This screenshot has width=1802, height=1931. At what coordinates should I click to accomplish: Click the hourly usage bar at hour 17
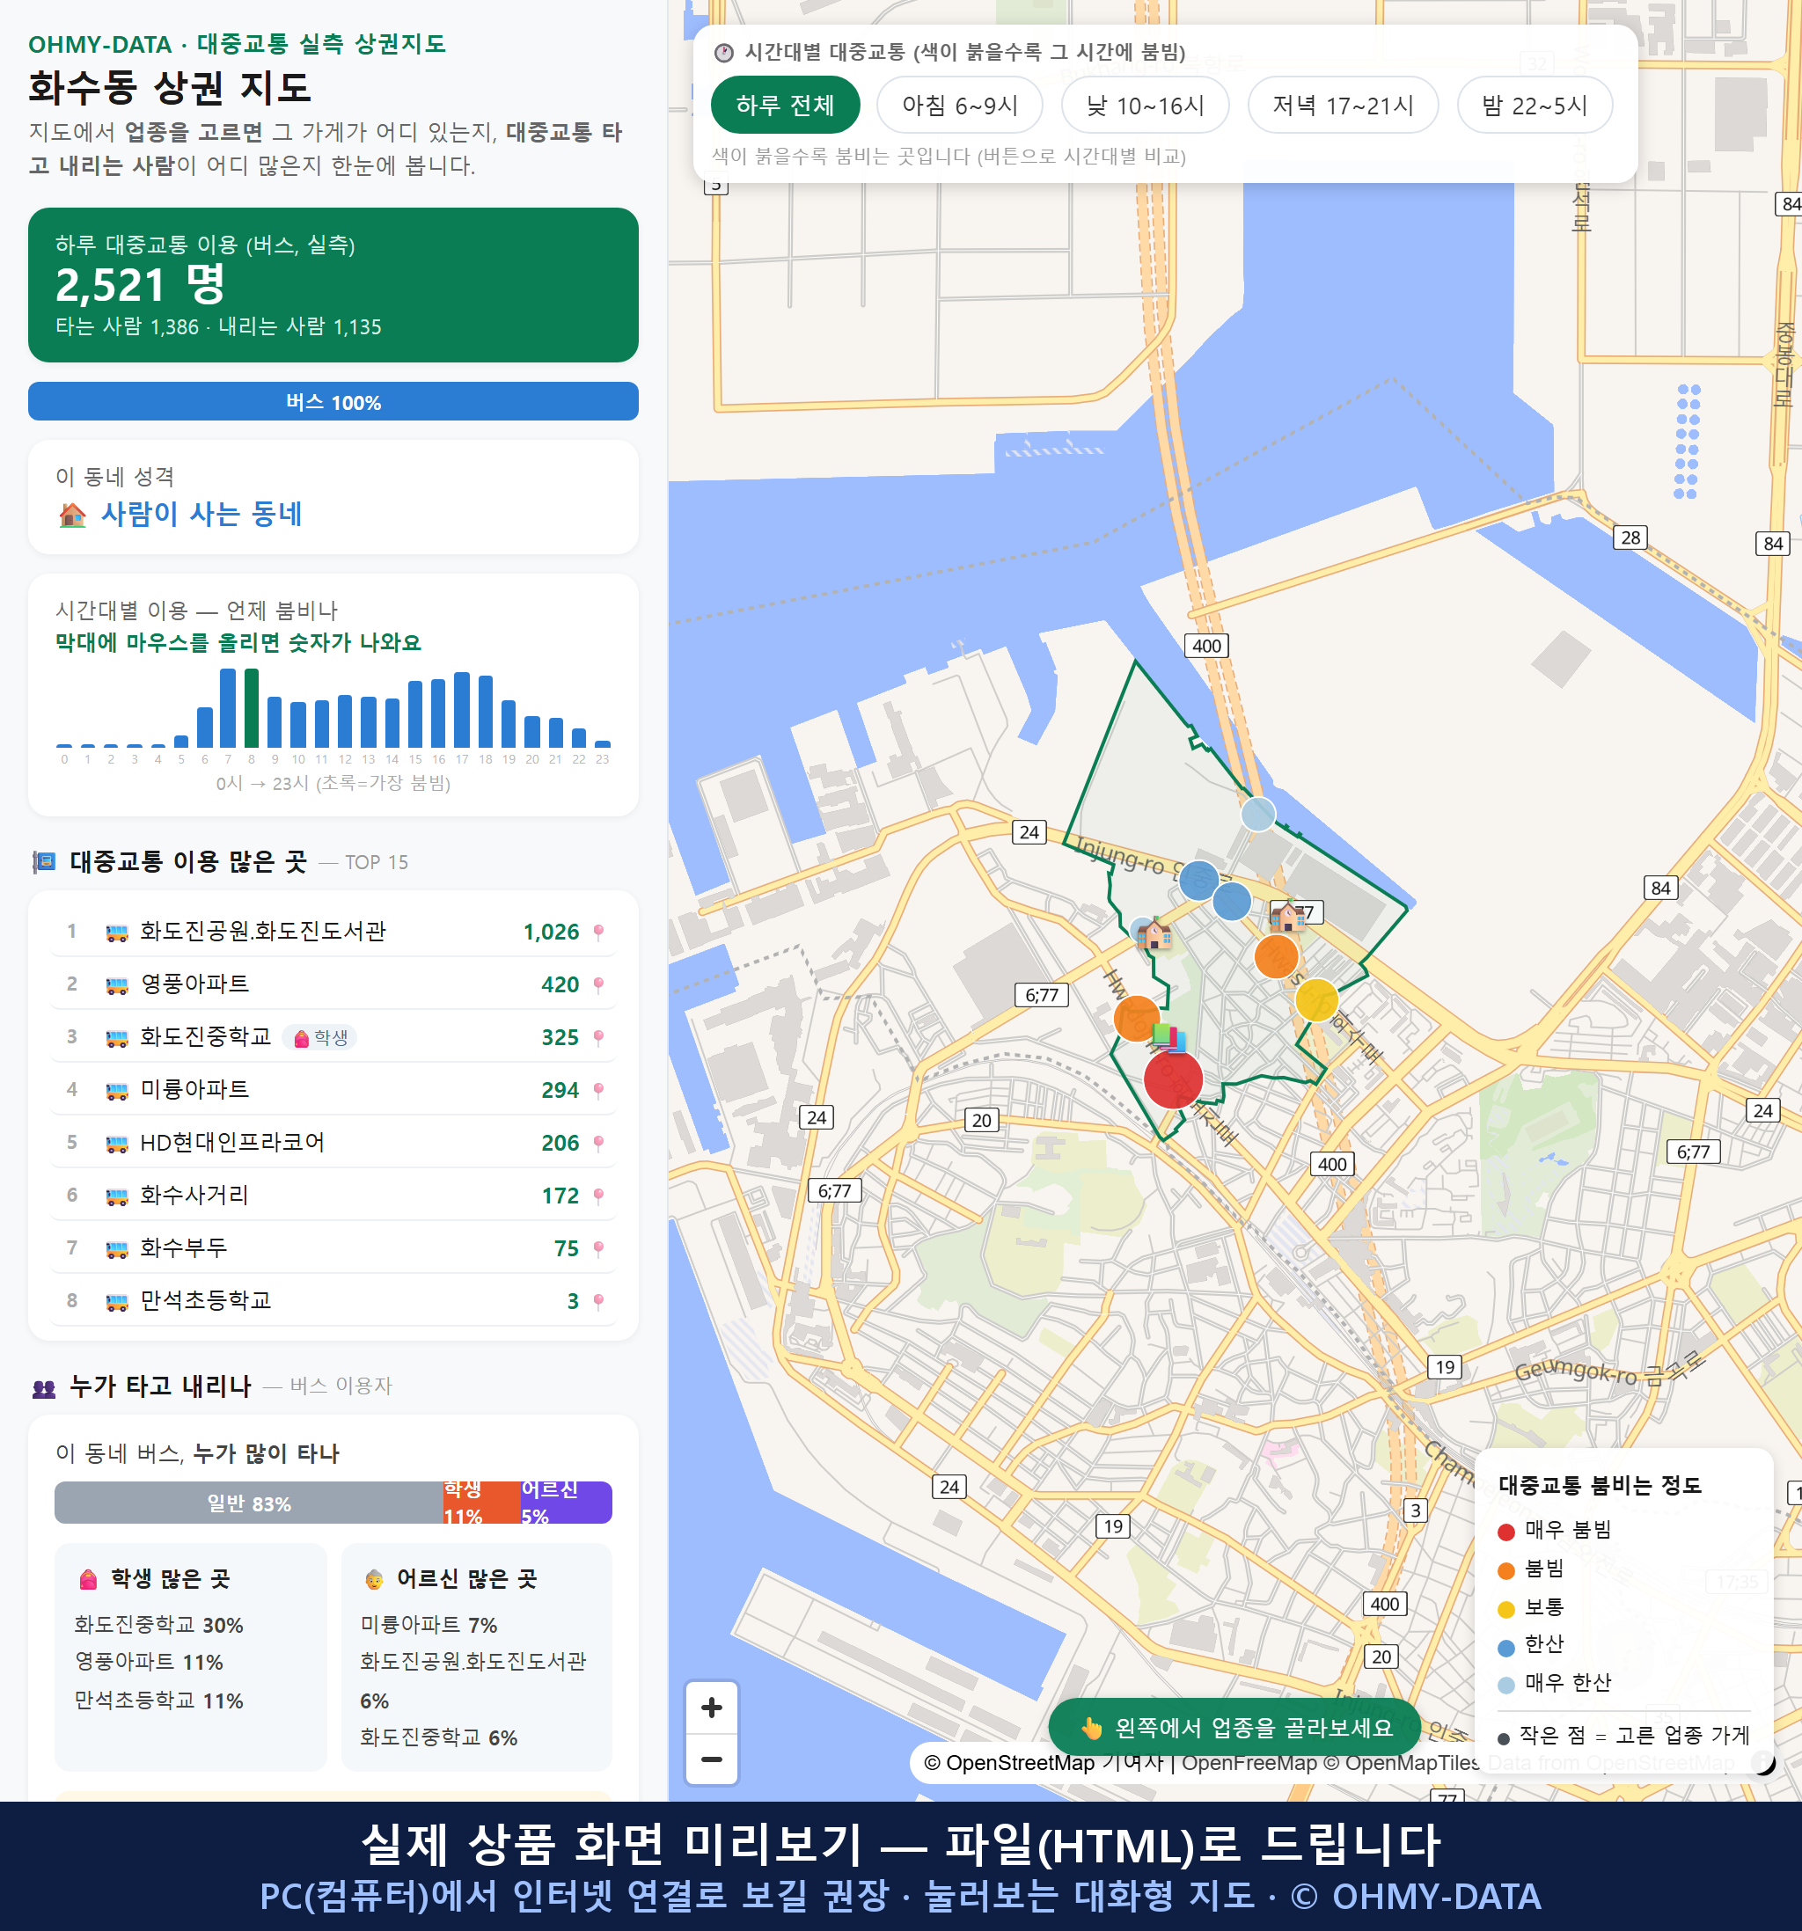pyautogui.click(x=463, y=709)
